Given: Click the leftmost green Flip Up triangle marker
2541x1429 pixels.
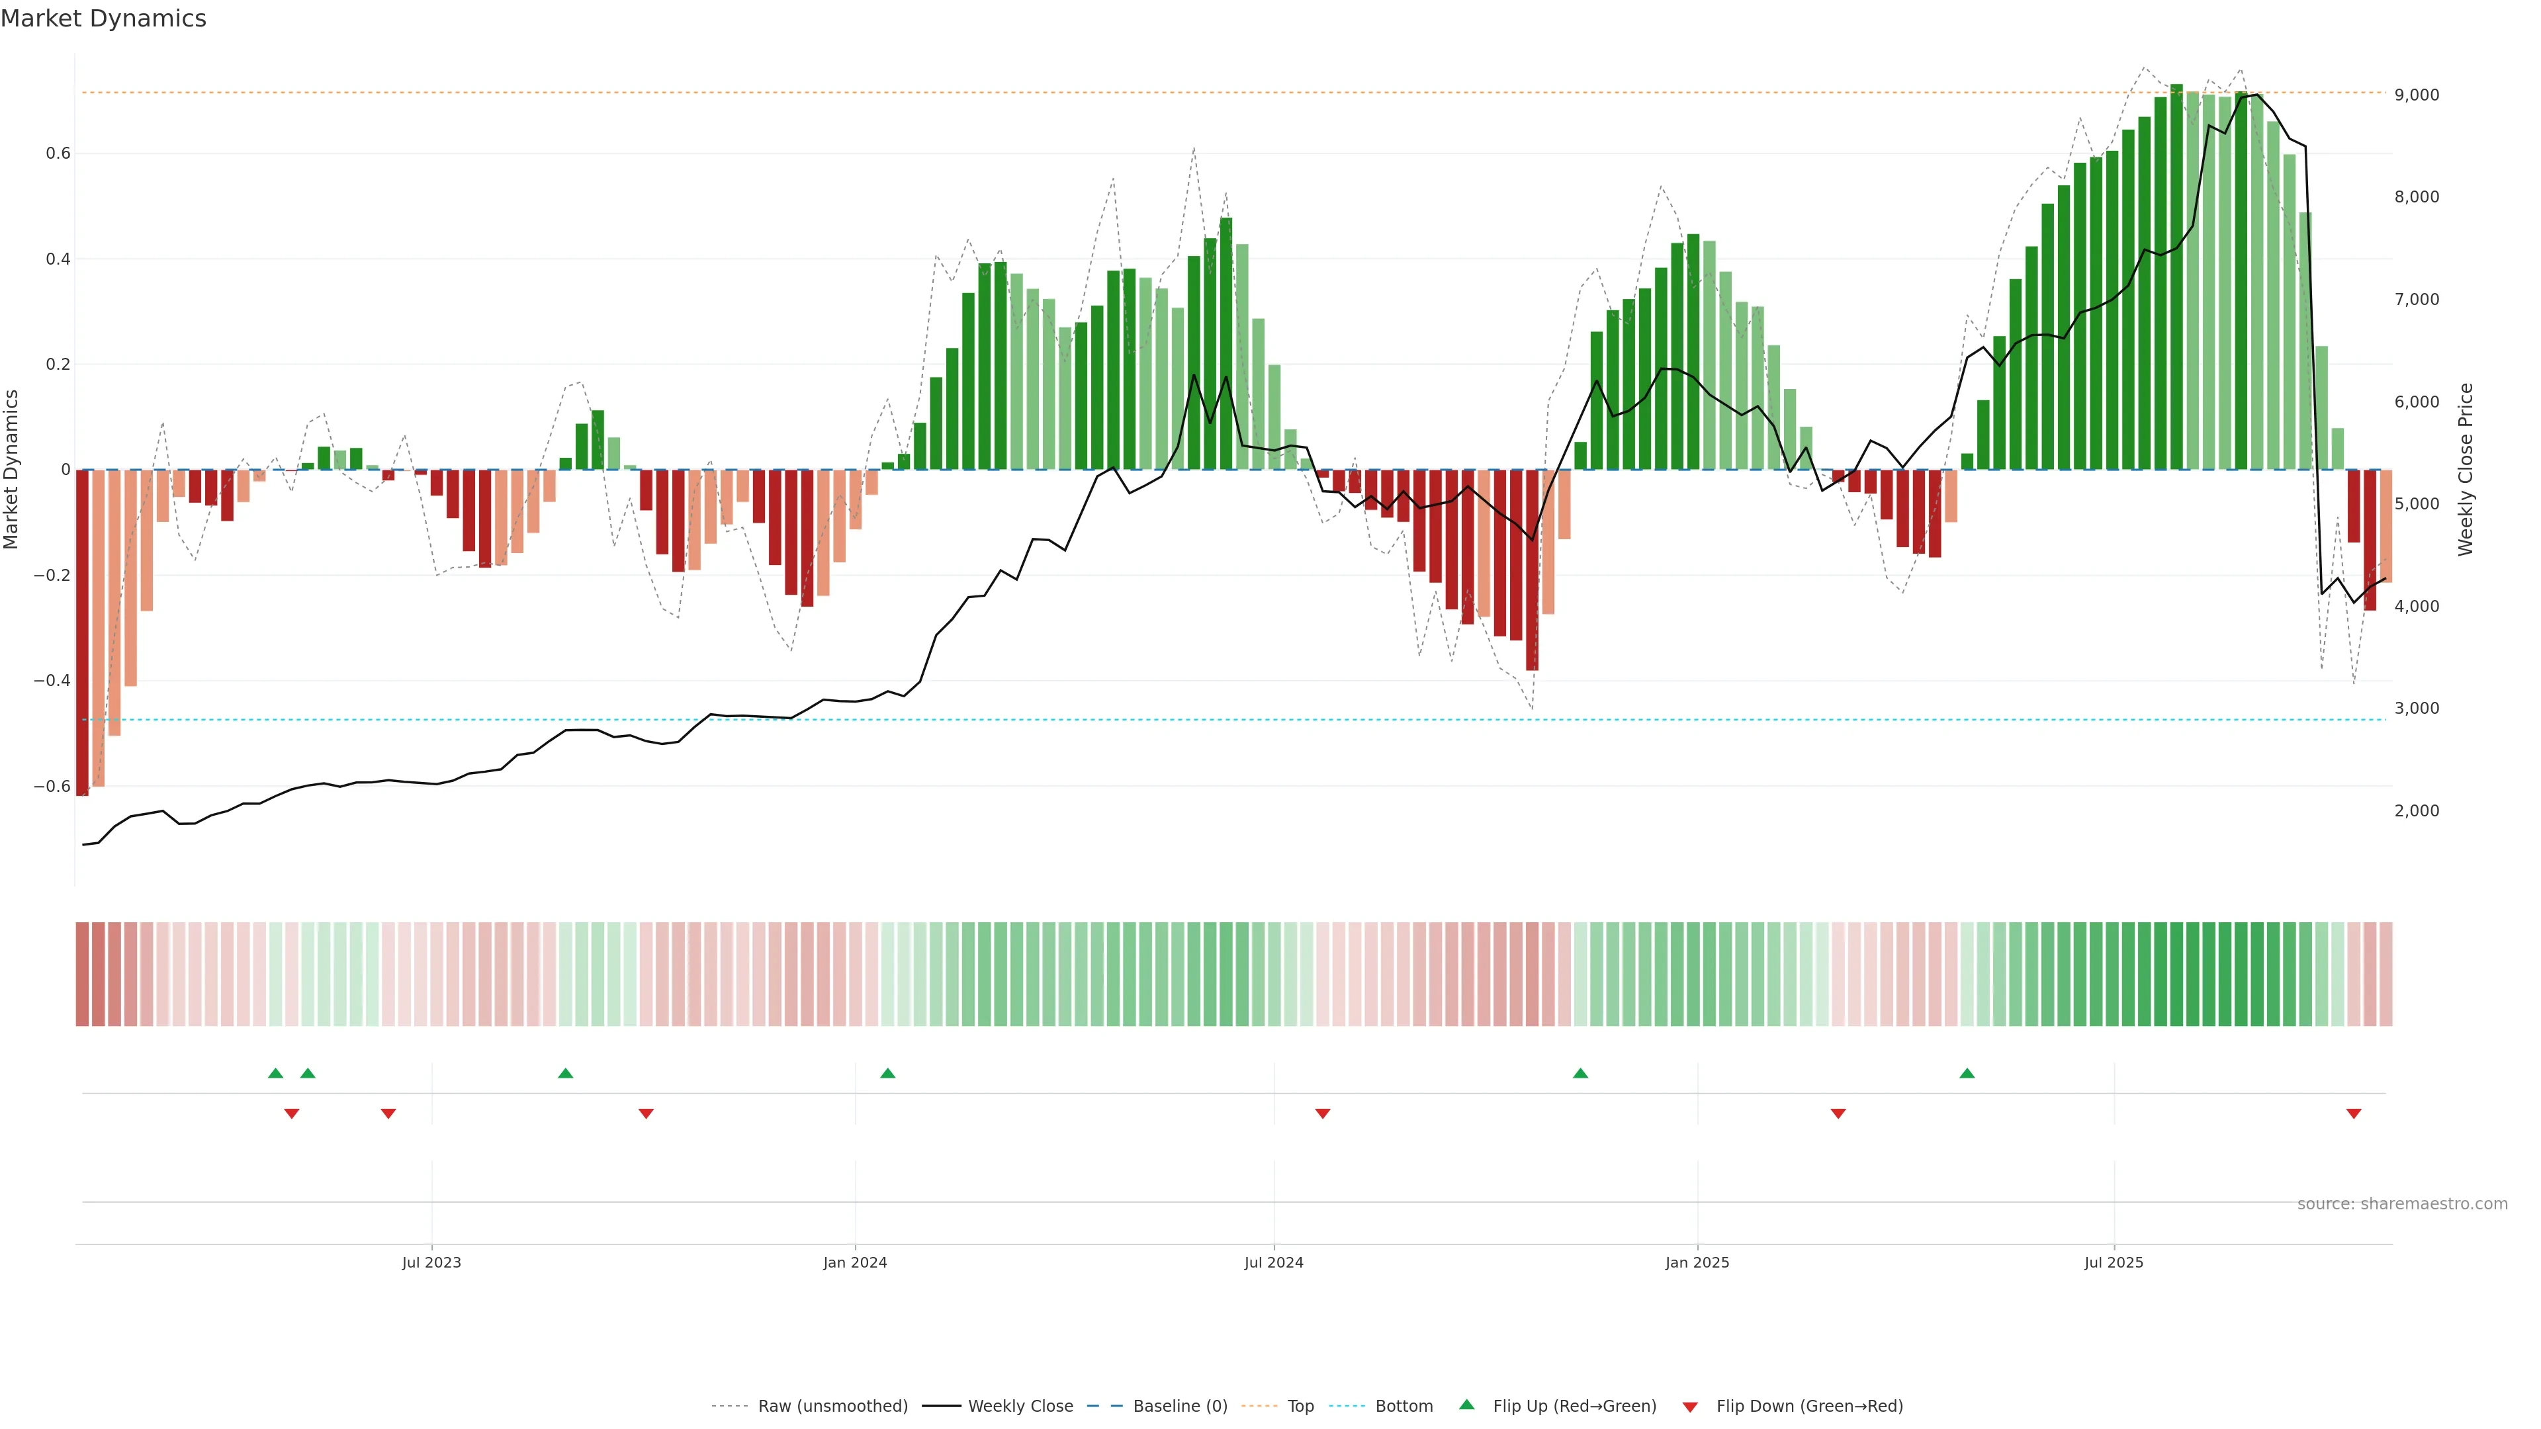Looking at the screenshot, I should pyautogui.click(x=275, y=1073).
